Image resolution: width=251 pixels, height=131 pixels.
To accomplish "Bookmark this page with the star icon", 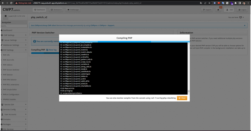I will pos(209,3).
